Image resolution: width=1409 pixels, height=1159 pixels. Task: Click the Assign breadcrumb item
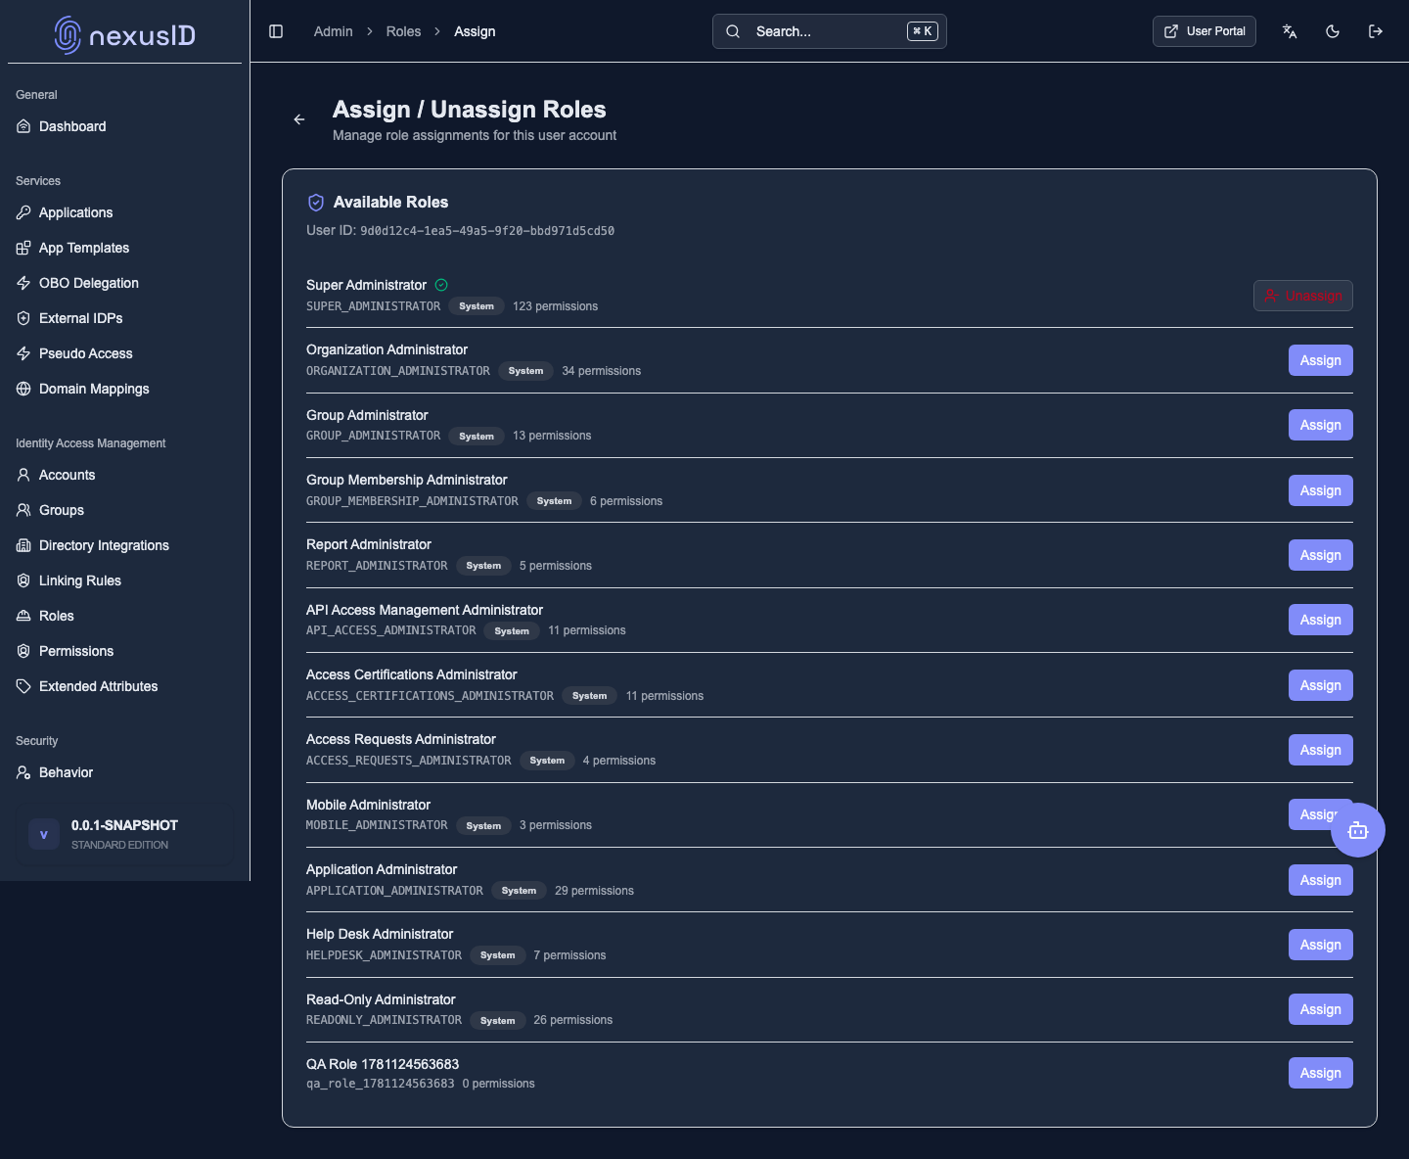tap(475, 31)
